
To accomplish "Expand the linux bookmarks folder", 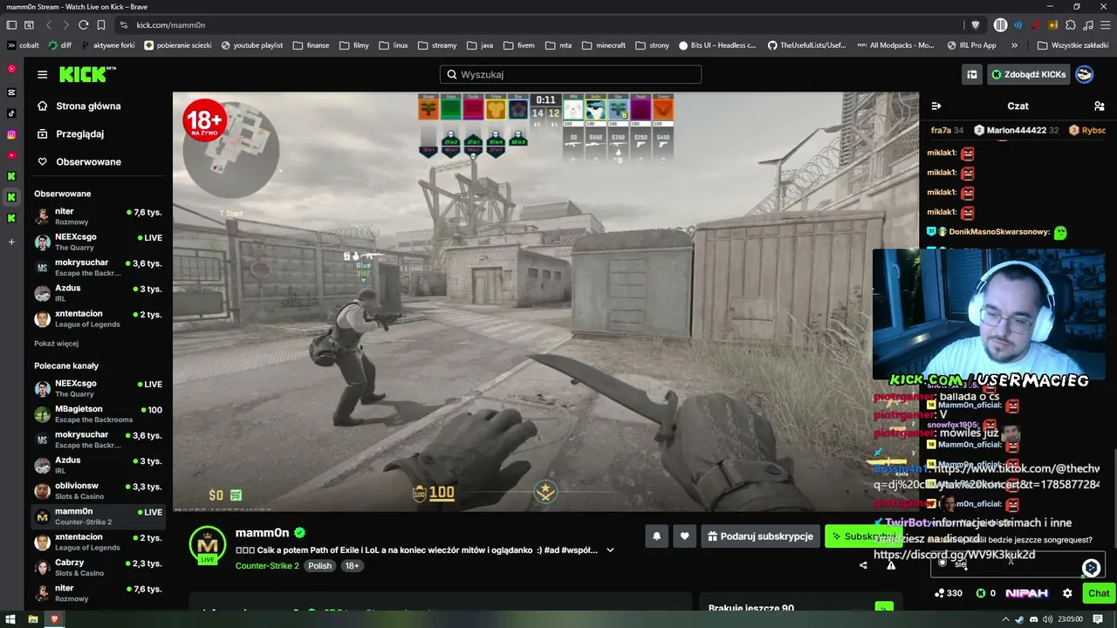I will tap(394, 45).
